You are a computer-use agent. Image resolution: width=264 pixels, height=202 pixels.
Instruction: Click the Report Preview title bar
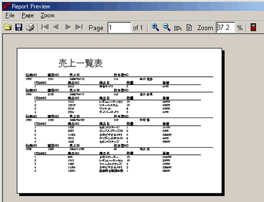coord(133,7)
